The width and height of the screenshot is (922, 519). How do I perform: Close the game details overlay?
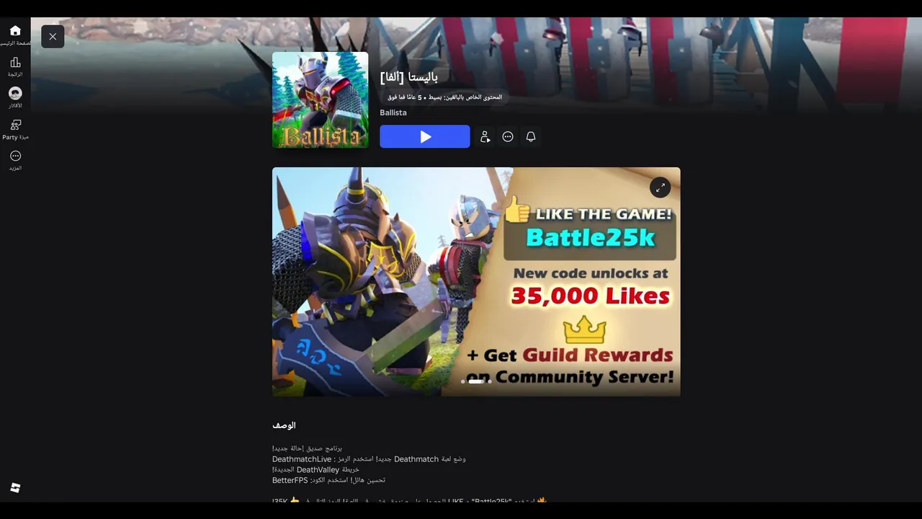[53, 37]
